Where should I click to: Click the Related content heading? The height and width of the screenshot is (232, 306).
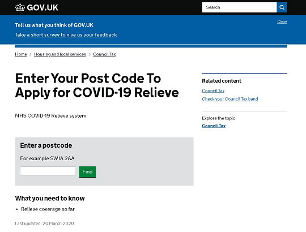[222, 81]
